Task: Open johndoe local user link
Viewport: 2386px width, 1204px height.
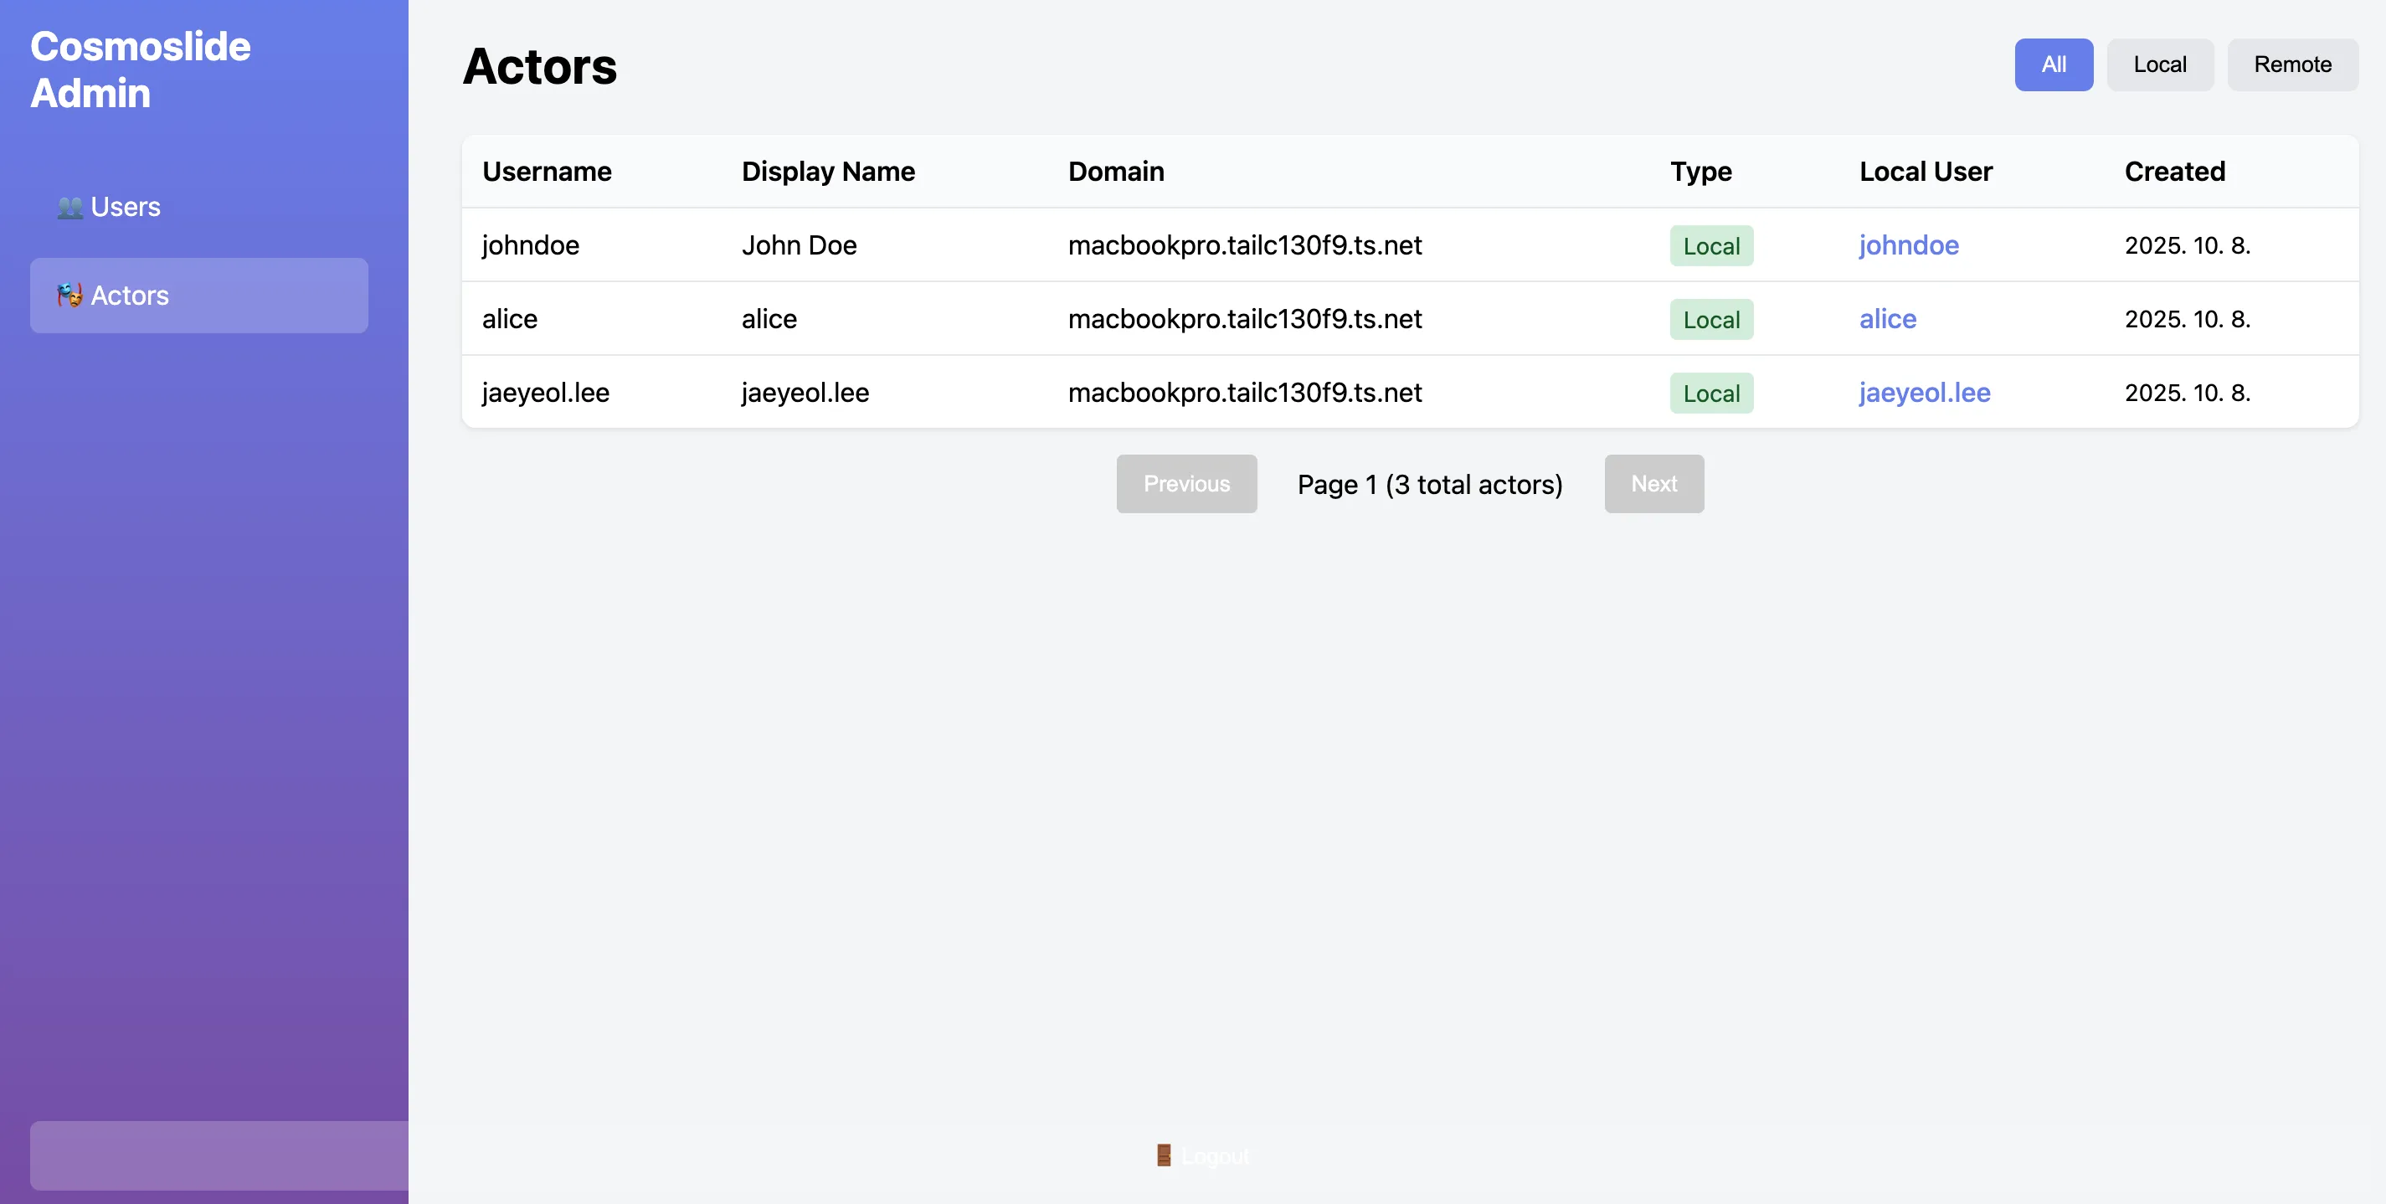Action: pyautogui.click(x=1908, y=245)
